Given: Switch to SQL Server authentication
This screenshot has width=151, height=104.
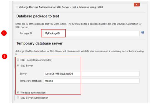Looking at the screenshot, I should (x=18, y=97).
